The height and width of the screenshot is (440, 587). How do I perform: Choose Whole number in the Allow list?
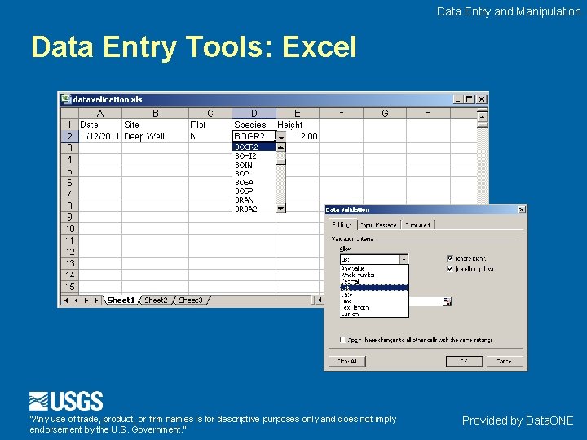(x=374, y=275)
